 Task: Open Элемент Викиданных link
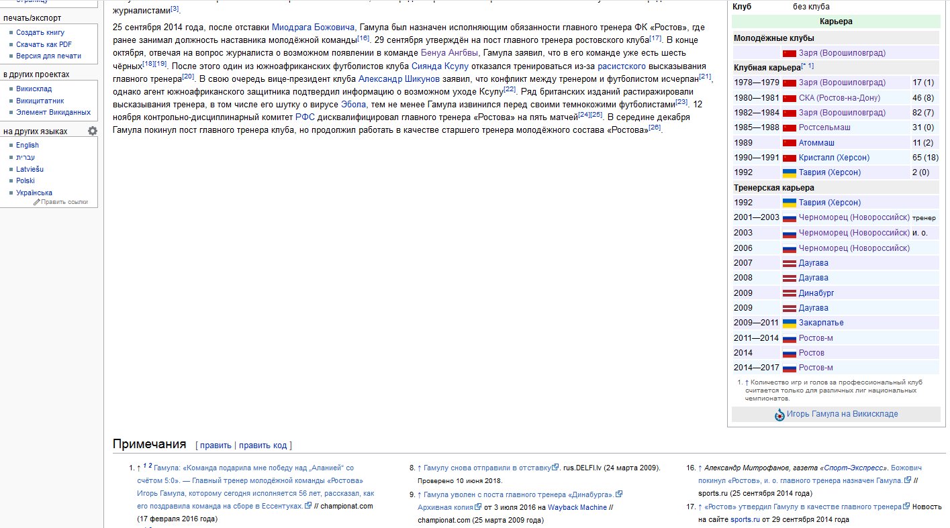click(x=53, y=112)
